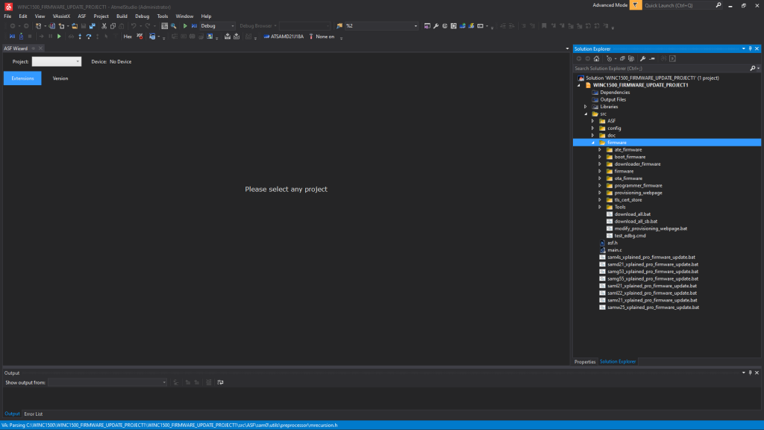764x430 pixels.
Task: Expand the Tools folder
Action: [x=600, y=208]
